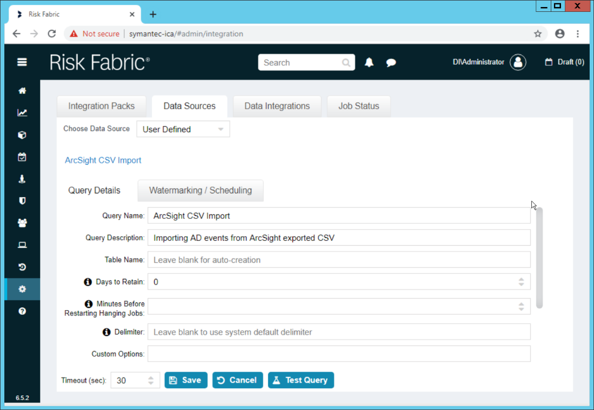The image size is (594, 410).
Task: Open the Watermarking / Scheduling tab
Action: coord(201,190)
